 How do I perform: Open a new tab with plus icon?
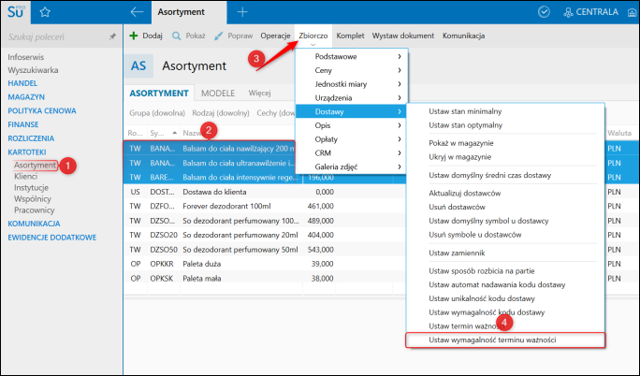click(x=242, y=12)
